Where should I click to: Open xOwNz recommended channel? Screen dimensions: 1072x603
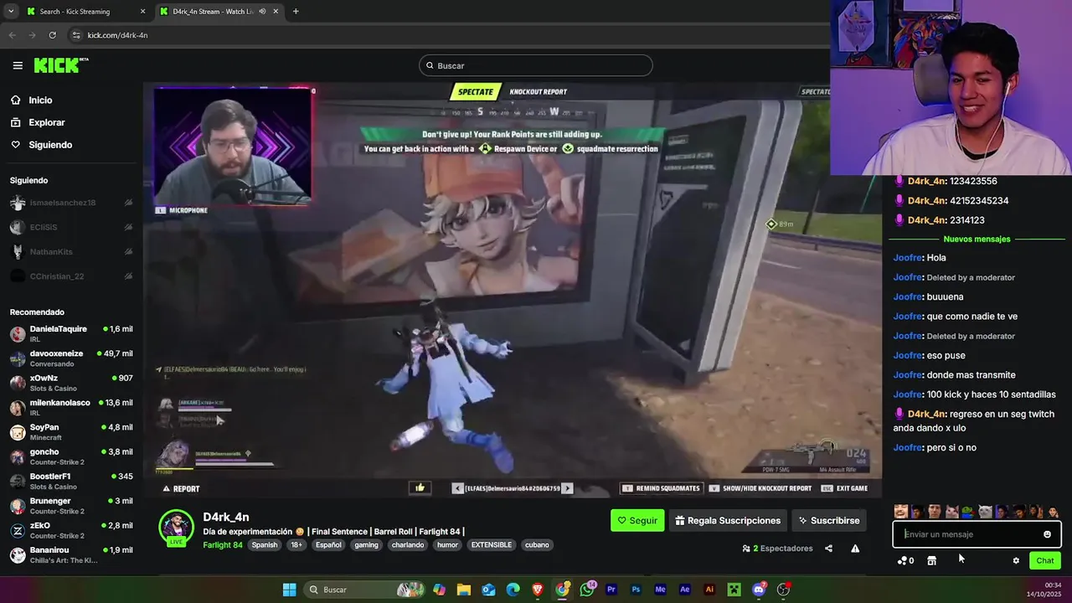tap(71, 384)
